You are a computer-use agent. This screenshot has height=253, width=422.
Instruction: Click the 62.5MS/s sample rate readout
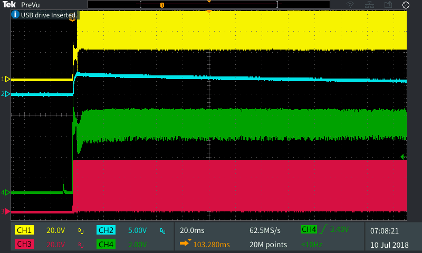pos(265,230)
